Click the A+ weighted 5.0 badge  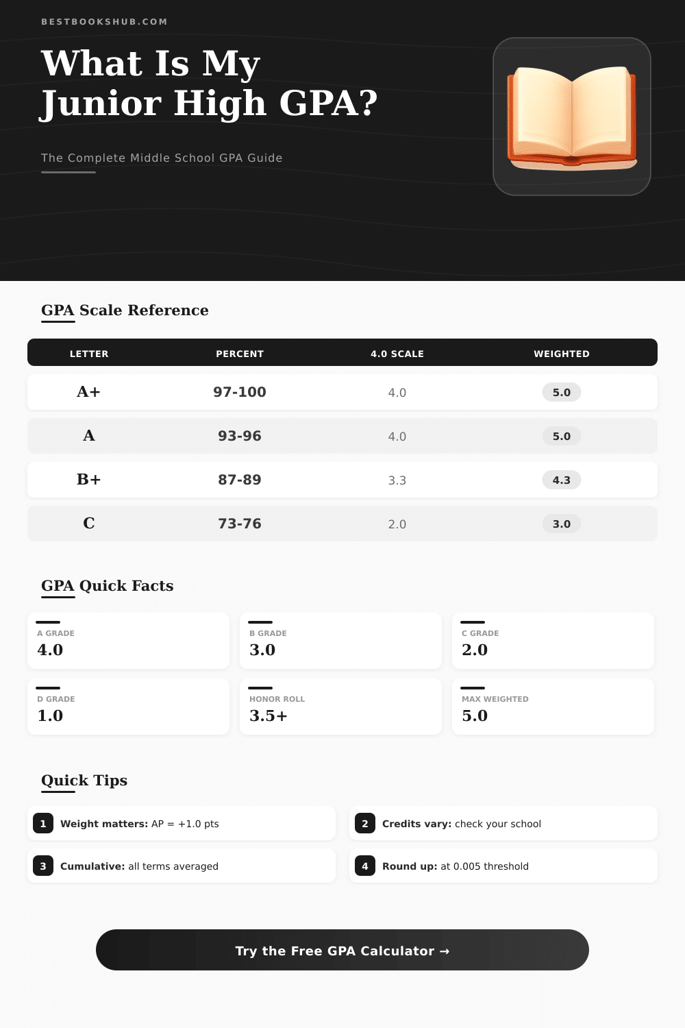(562, 392)
